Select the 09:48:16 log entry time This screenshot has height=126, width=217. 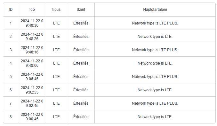(x=32, y=50)
